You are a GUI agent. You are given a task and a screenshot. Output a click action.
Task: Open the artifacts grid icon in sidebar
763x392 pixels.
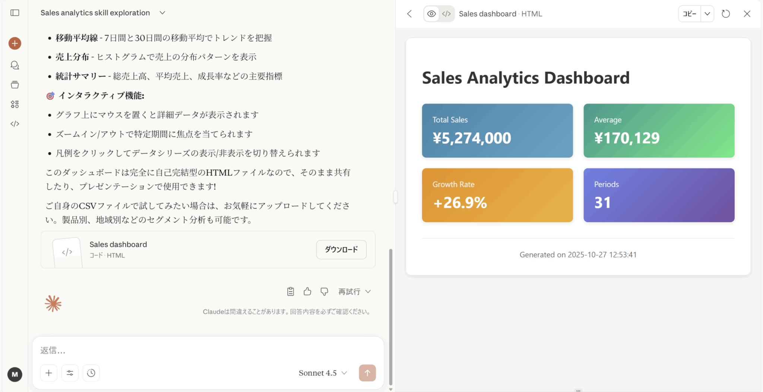15,105
